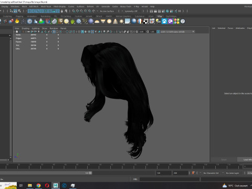252x189 pixels.
Task: Open the Focus menu in Attribute Editor
Action: pos(230,28)
